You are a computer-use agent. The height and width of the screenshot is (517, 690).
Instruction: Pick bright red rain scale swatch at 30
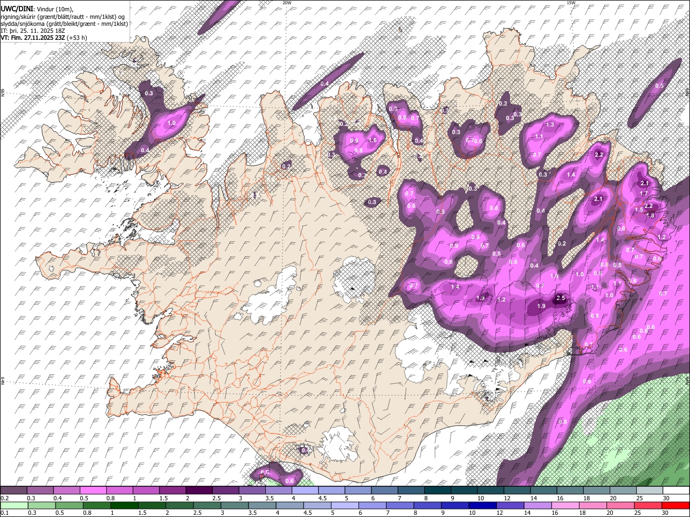[x=677, y=505]
